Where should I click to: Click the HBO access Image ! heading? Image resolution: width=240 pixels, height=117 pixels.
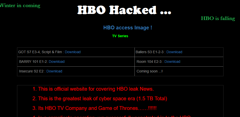click(128, 28)
